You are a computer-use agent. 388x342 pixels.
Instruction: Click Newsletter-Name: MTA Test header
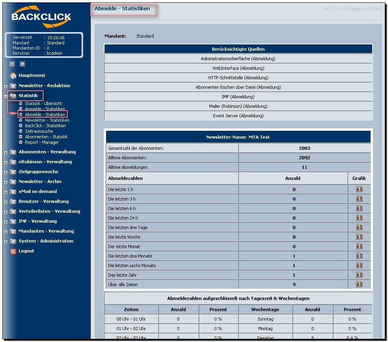[238, 137]
